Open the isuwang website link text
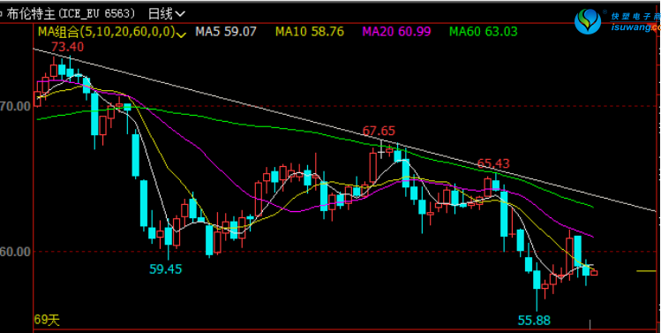Screen dimensions: 661x333 click(635, 28)
